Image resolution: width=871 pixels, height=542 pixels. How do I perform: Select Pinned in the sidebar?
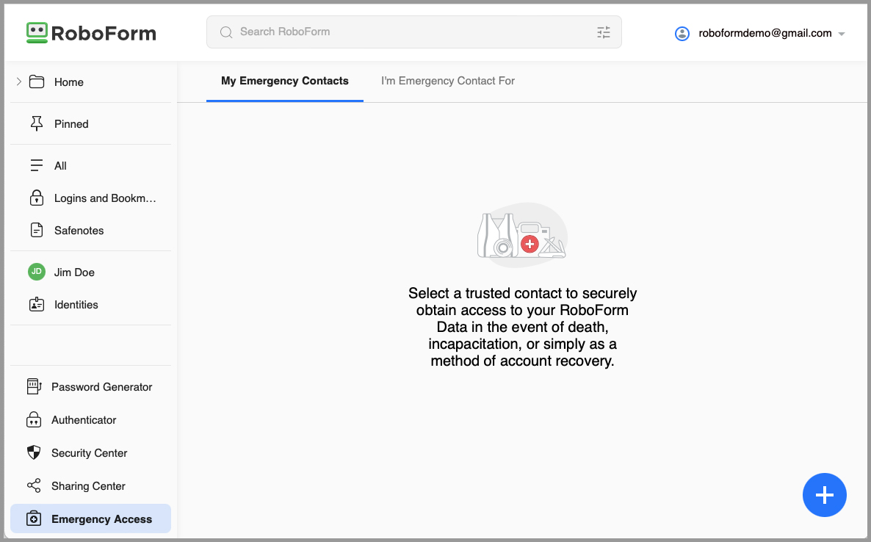point(72,124)
